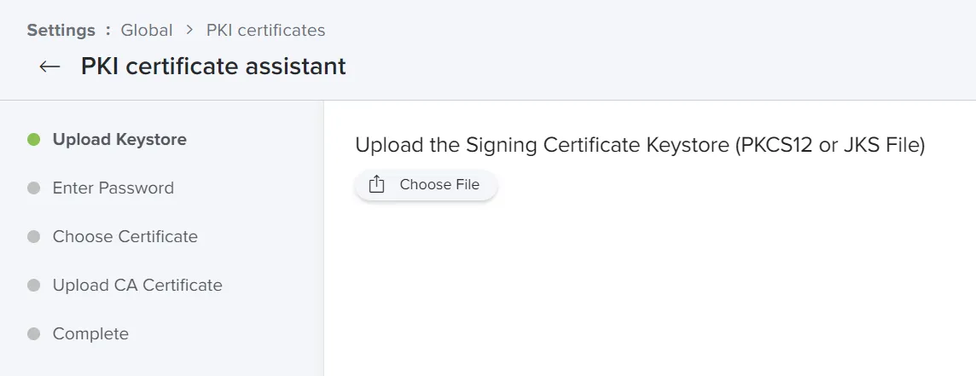Select the Upload Keystore step

pyautogui.click(x=119, y=140)
